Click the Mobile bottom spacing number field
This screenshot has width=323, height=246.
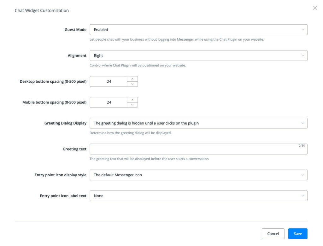[109, 102]
